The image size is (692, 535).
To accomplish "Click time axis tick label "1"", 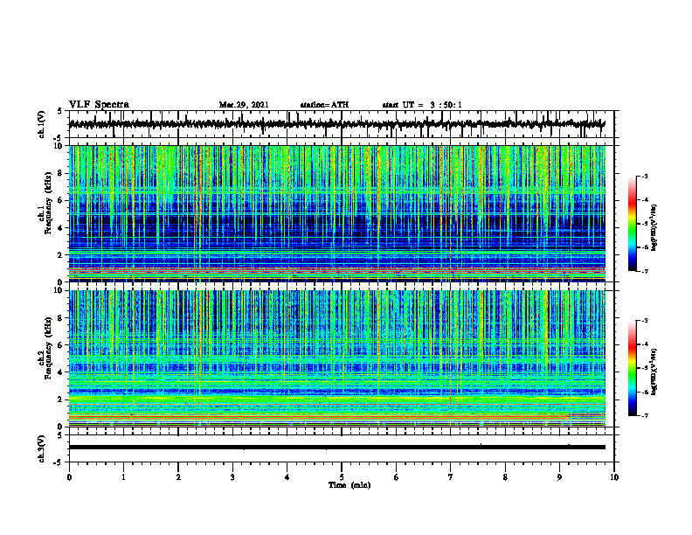I will [123, 477].
